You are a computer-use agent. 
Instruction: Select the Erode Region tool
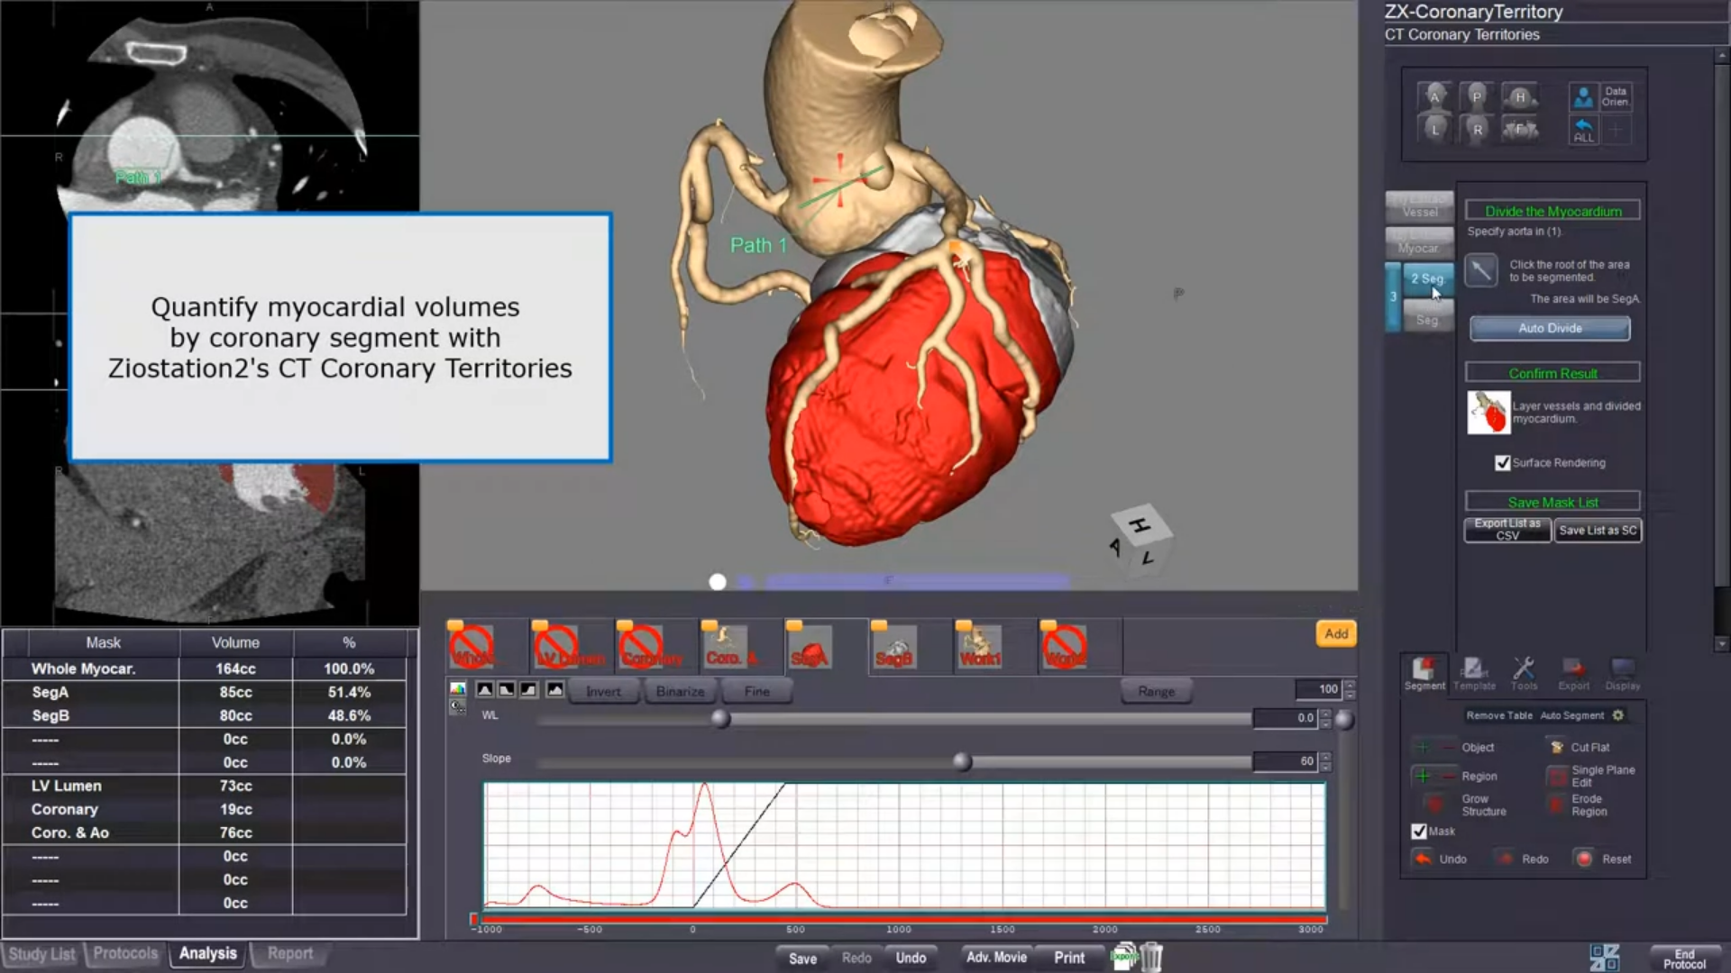click(x=1557, y=805)
